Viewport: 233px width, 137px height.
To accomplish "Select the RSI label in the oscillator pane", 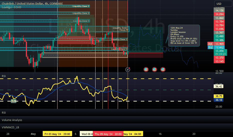I will click(x=4, y=76).
